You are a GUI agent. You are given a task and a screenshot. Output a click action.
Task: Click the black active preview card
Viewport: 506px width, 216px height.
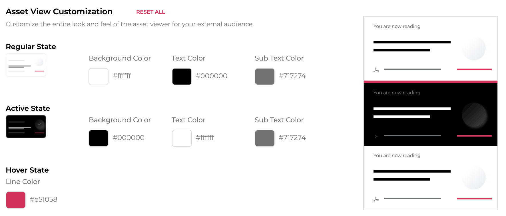[x=431, y=114]
